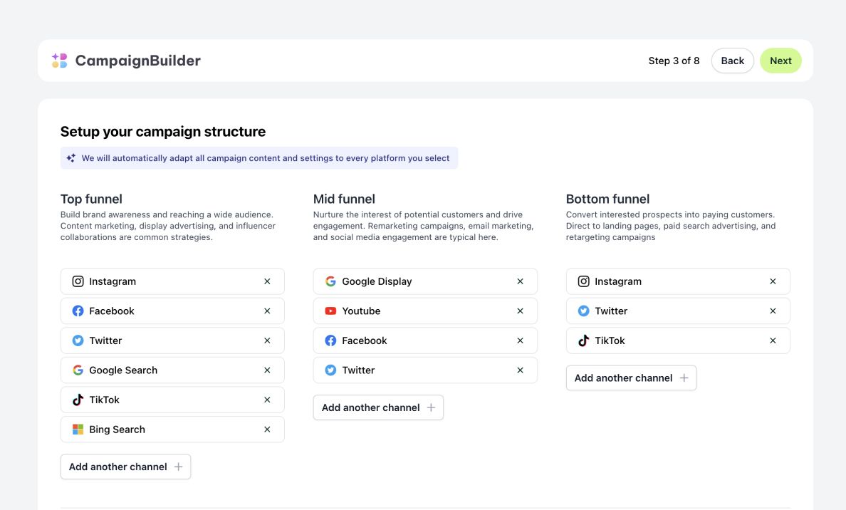Image resolution: width=846 pixels, height=510 pixels.
Task: Click the Twitter bird icon in Bottom funnel
Action: 583,311
